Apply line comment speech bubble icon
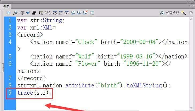195x111 pixels. (79, 13)
